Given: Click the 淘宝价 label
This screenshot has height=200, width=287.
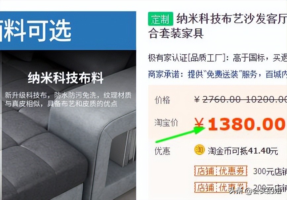Looking at the screenshot, I should 166,122.
